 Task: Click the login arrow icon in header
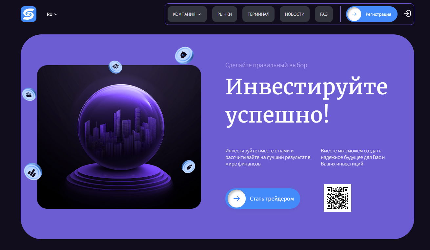tap(407, 14)
